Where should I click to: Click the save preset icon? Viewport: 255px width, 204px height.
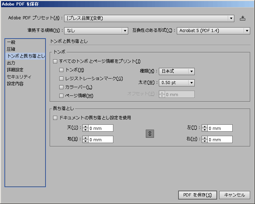point(243,18)
